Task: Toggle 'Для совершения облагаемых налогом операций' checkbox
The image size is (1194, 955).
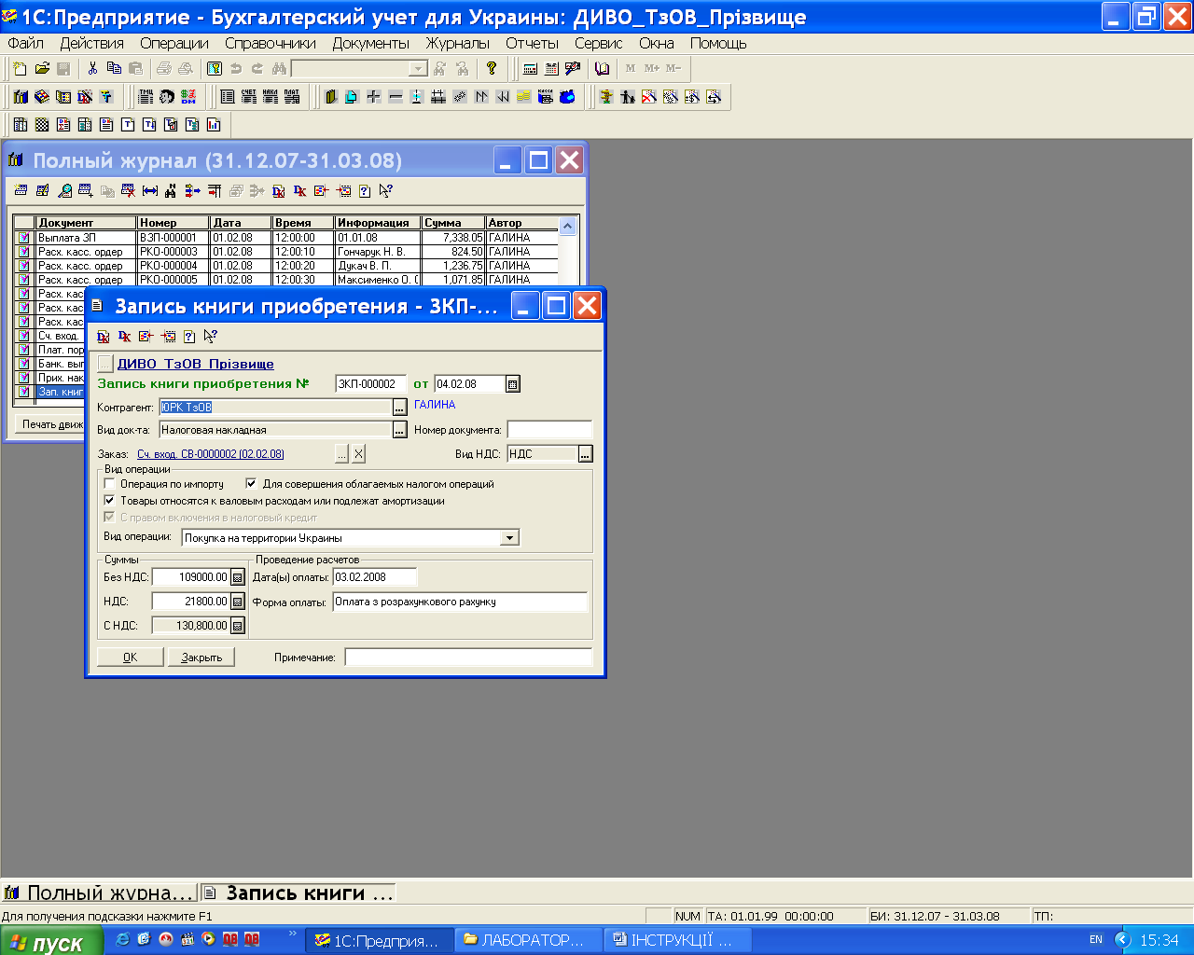Action: (251, 484)
